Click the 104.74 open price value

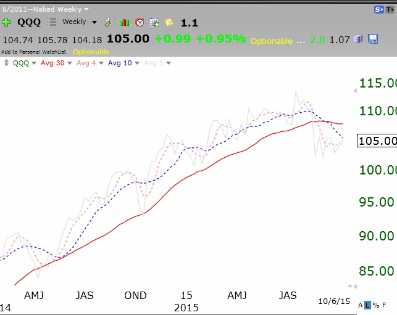(x=18, y=40)
